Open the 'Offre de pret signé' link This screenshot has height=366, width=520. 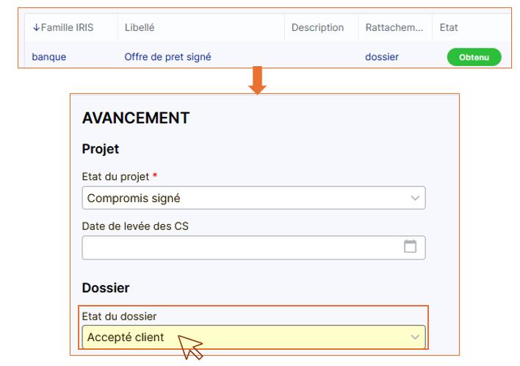coord(168,57)
